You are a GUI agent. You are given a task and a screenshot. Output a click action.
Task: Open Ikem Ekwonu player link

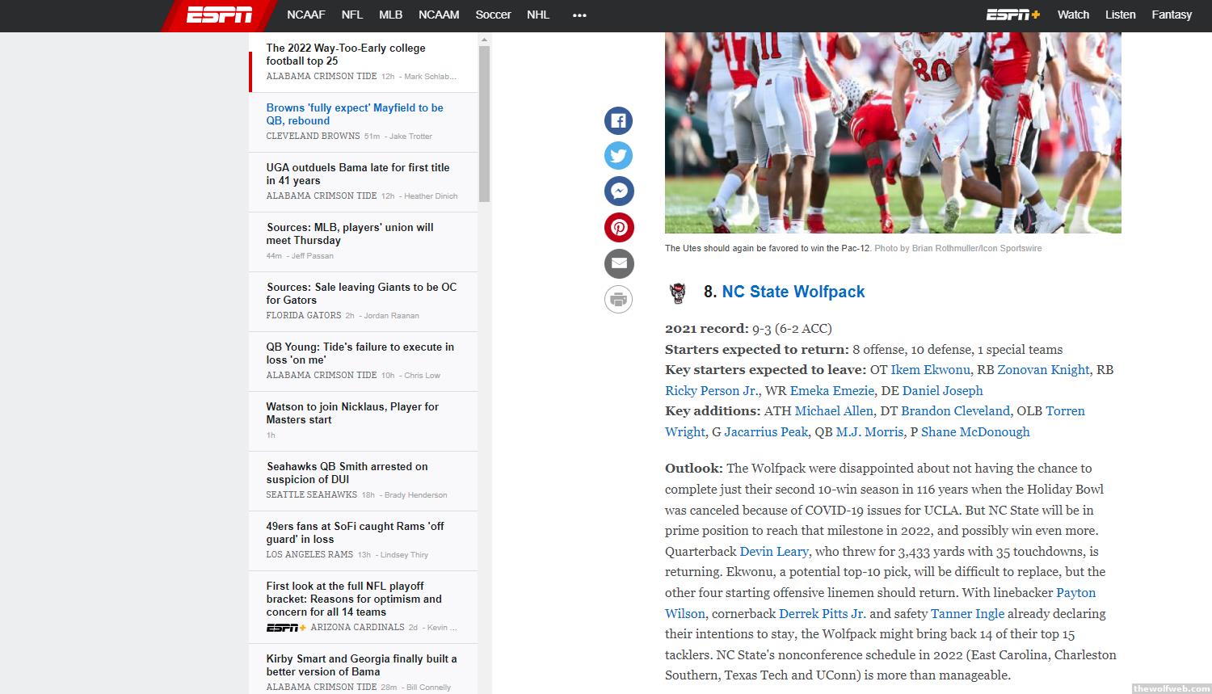tap(930, 369)
